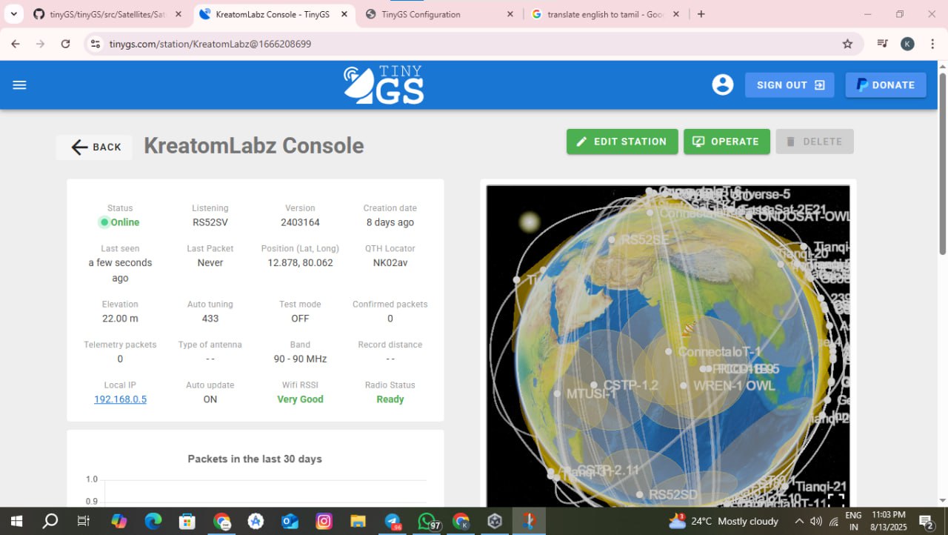Image resolution: width=948 pixels, height=535 pixels.
Task: Click EDIT STATION button
Action: click(x=622, y=142)
